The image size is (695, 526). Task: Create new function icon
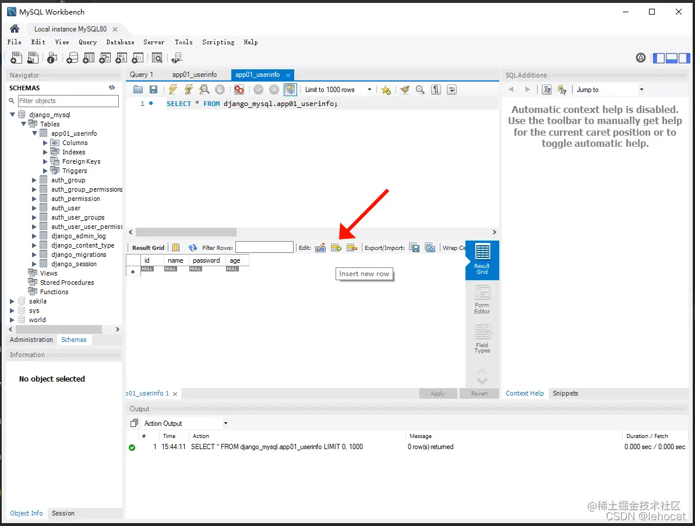pyautogui.click(x=137, y=58)
